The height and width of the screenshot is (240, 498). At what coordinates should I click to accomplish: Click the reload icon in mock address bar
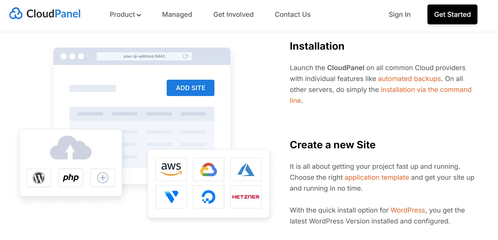pyautogui.click(x=185, y=56)
